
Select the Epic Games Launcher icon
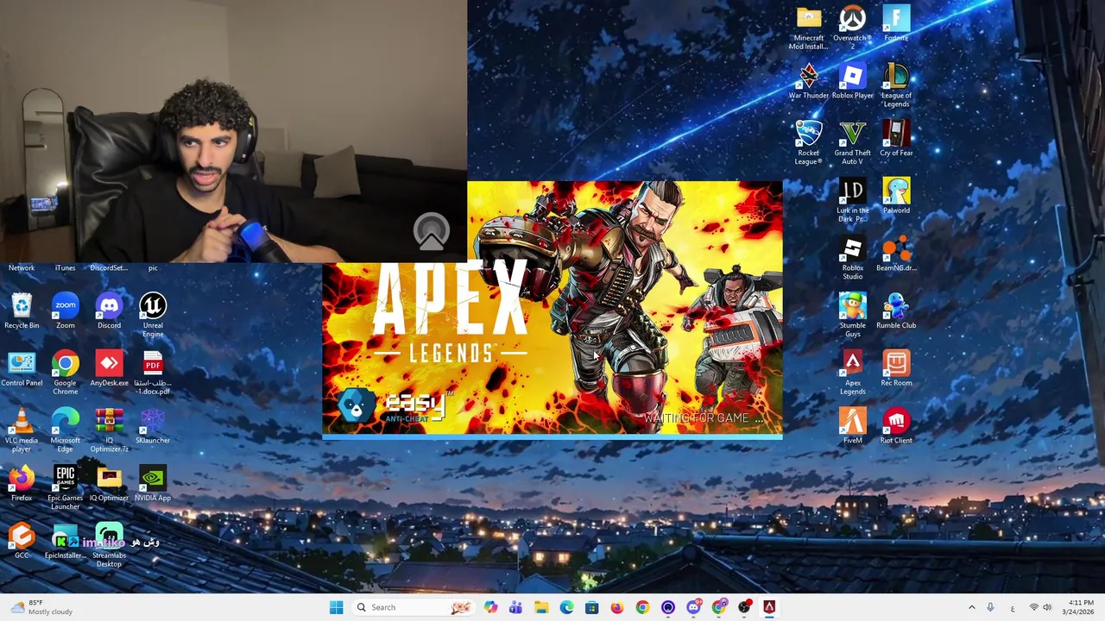[x=65, y=488]
